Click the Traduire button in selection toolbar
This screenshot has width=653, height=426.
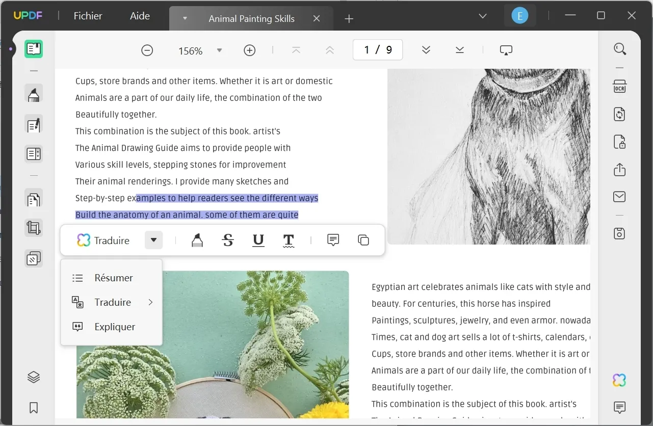click(103, 240)
